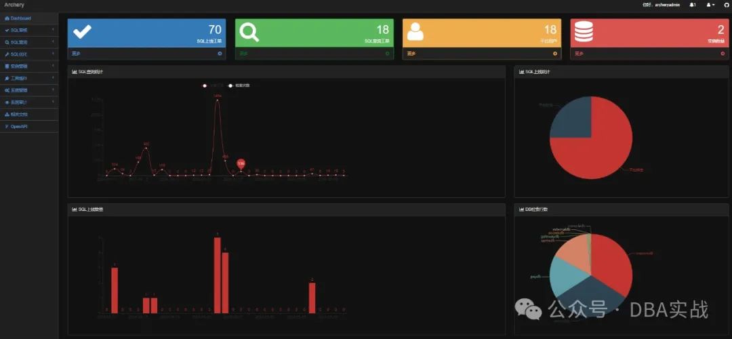Viewport: 732px width, 339px height.
Task: Open the notification bell showing 1
Action: click(x=693, y=5)
